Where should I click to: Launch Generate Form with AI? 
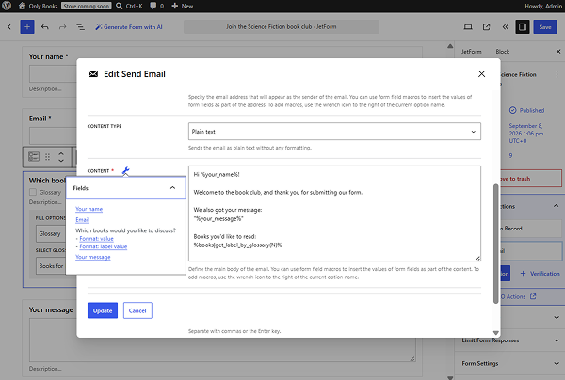[x=129, y=27]
